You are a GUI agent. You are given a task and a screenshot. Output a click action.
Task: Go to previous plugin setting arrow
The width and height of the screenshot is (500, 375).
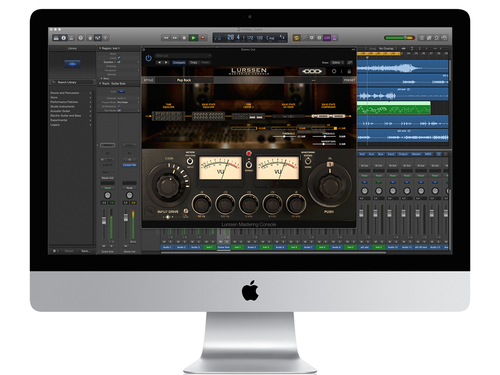[x=159, y=62]
